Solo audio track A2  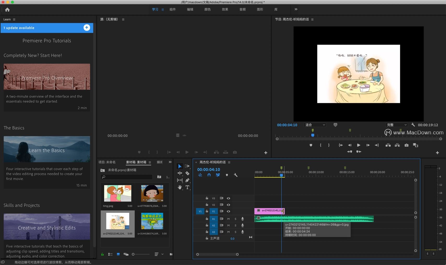click(235, 225)
